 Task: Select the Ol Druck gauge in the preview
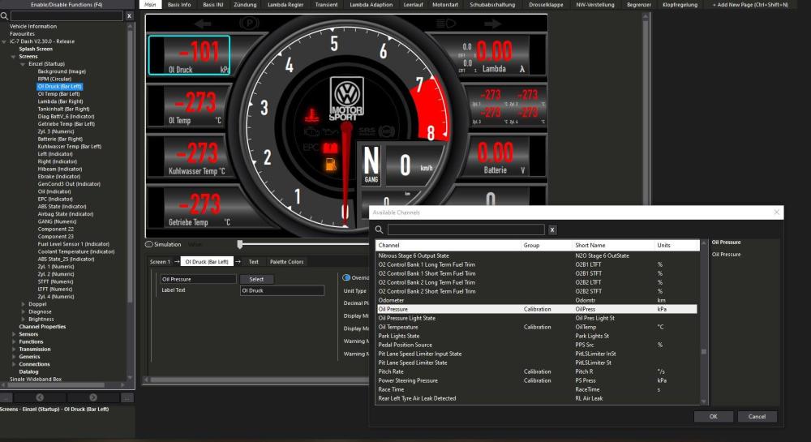189,55
